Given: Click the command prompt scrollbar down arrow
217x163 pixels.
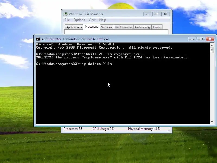Looking at the screenshot, I should click(212, 122).
